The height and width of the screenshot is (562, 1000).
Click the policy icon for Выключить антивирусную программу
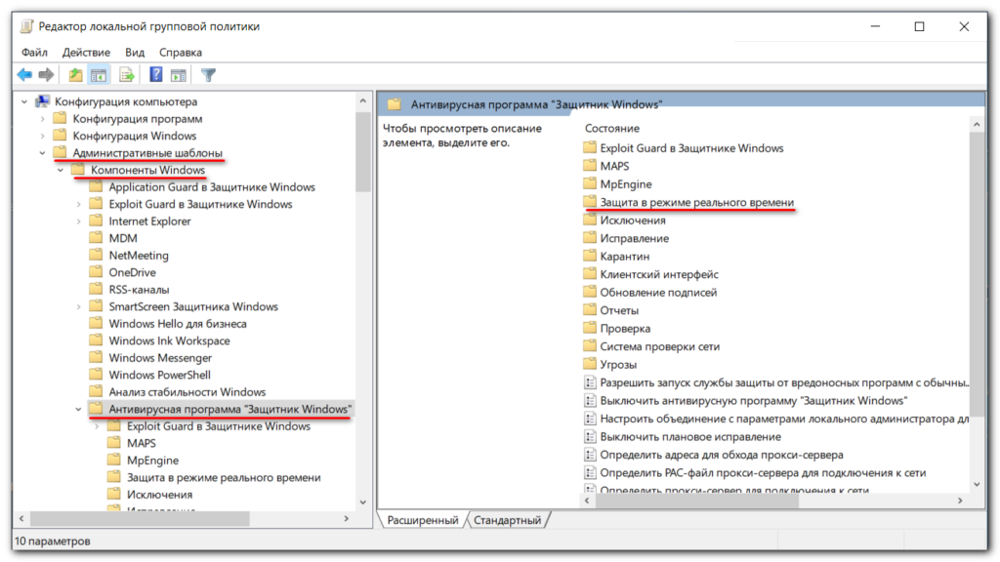(590, 400)
